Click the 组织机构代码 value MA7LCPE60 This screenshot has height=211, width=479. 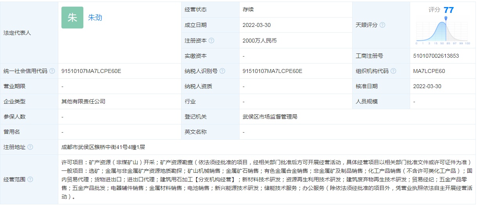point(429,71)
